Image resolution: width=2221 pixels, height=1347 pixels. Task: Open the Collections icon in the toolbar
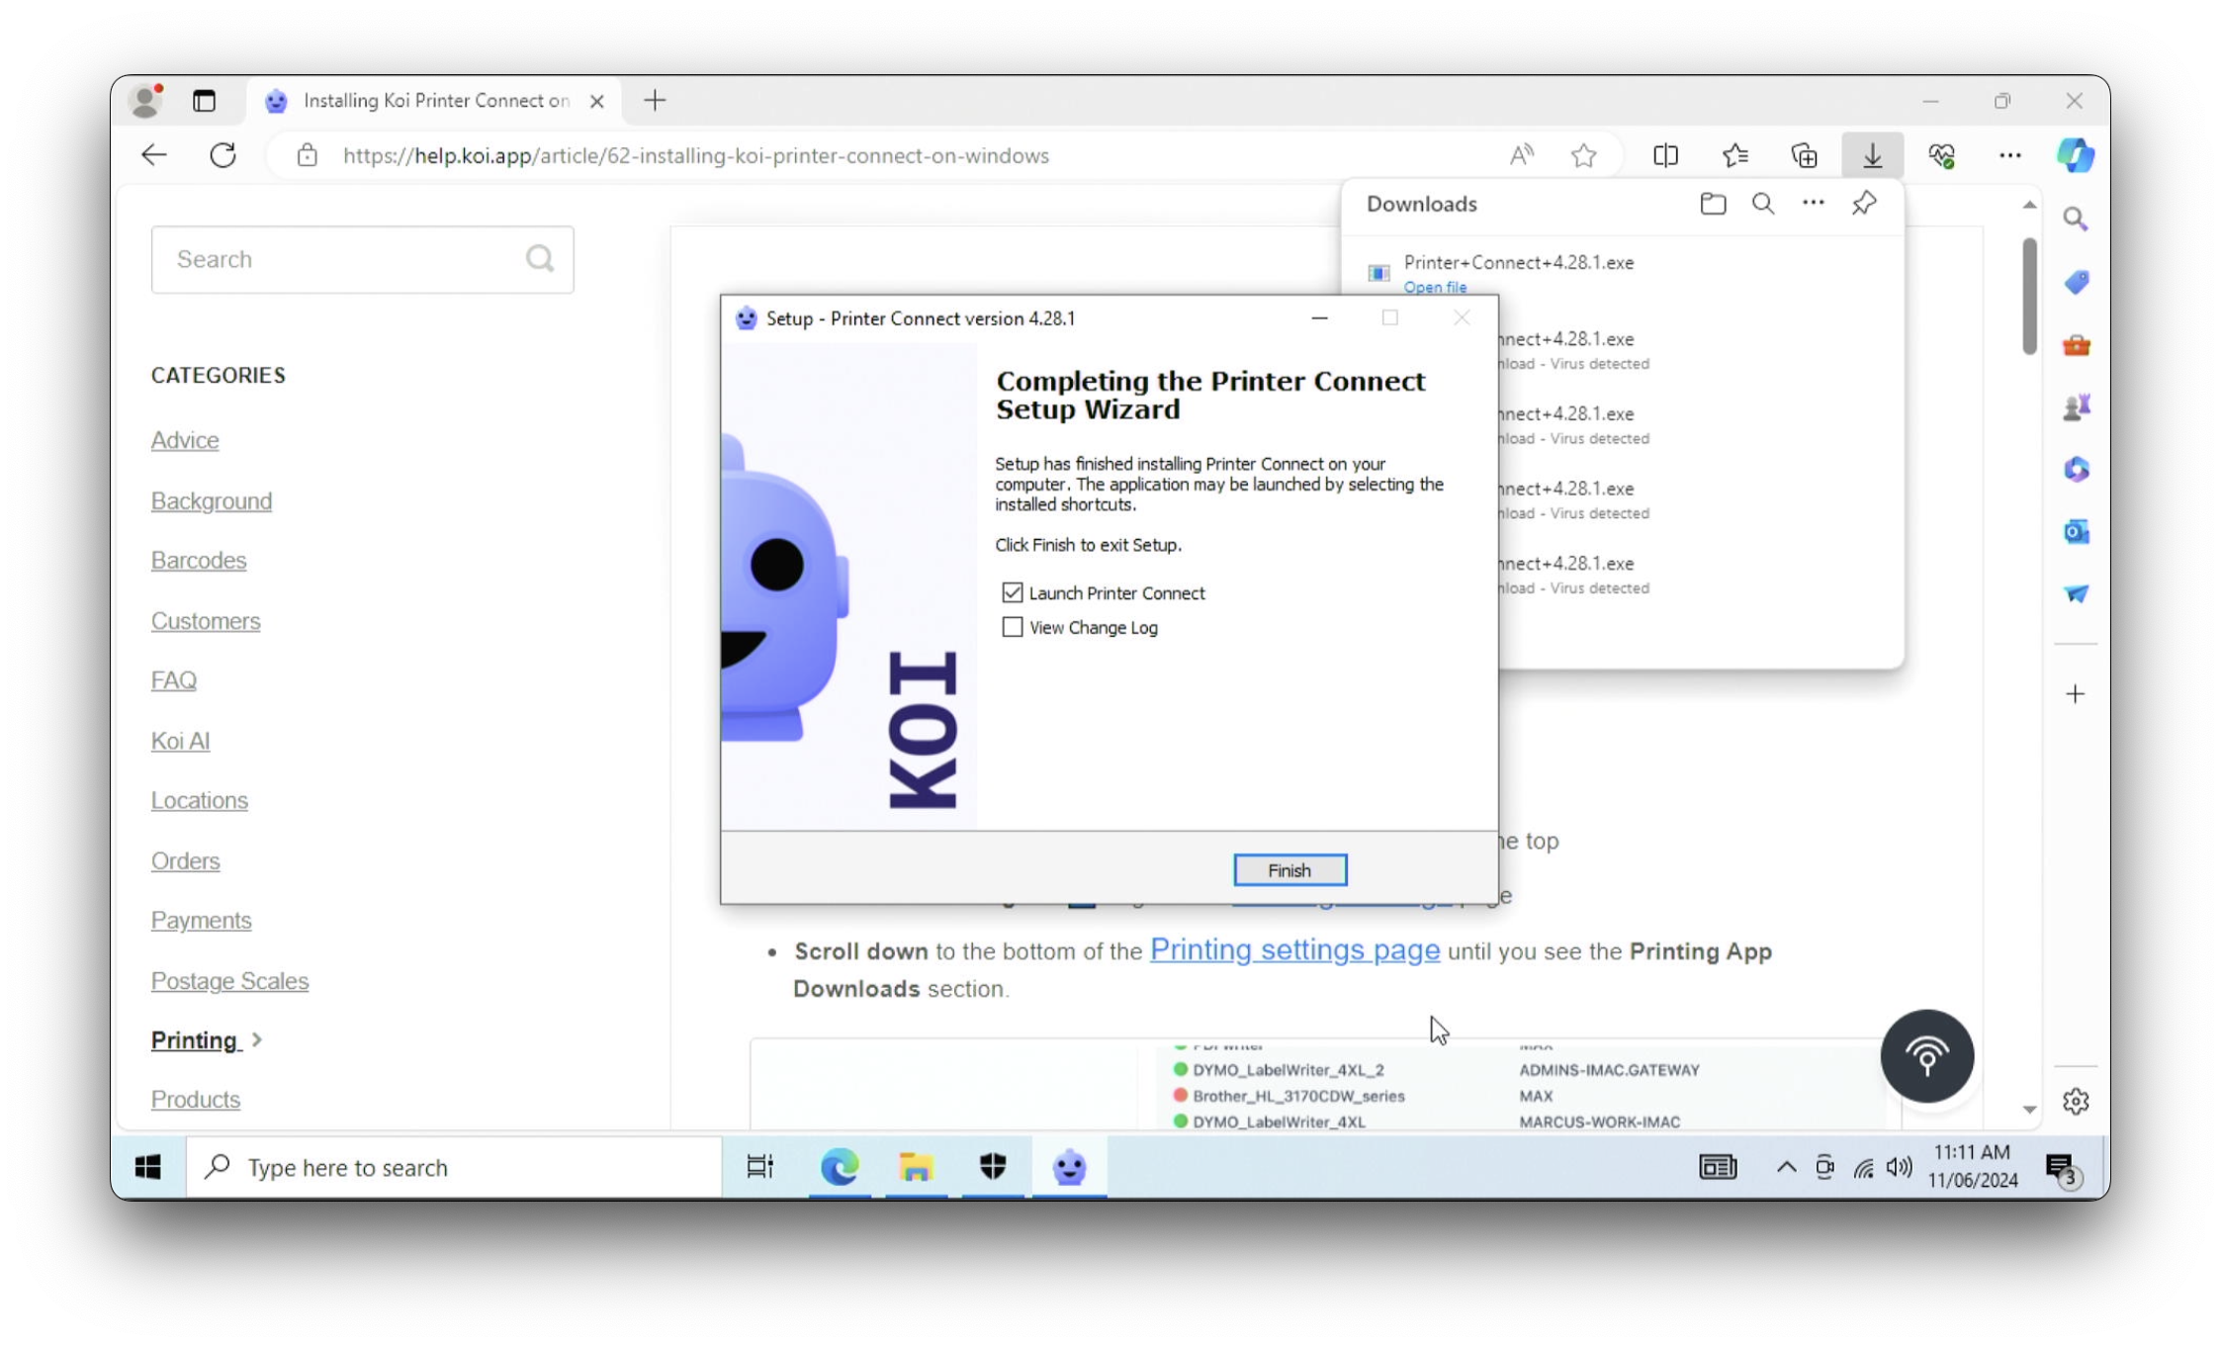[x=1804, y=155]
